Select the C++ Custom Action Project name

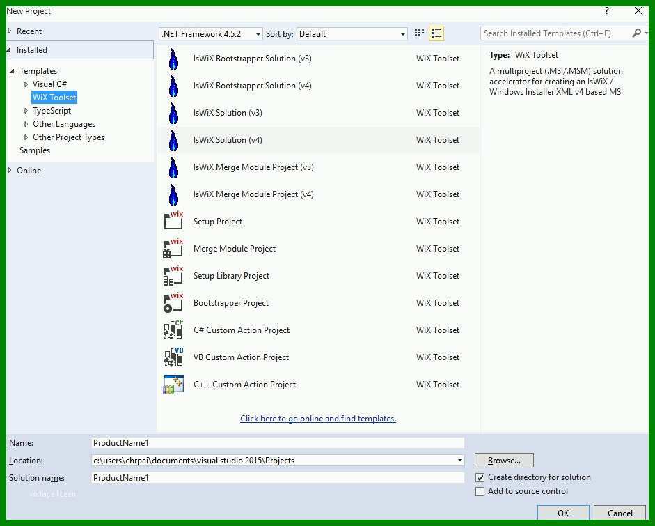pos(245,385)
